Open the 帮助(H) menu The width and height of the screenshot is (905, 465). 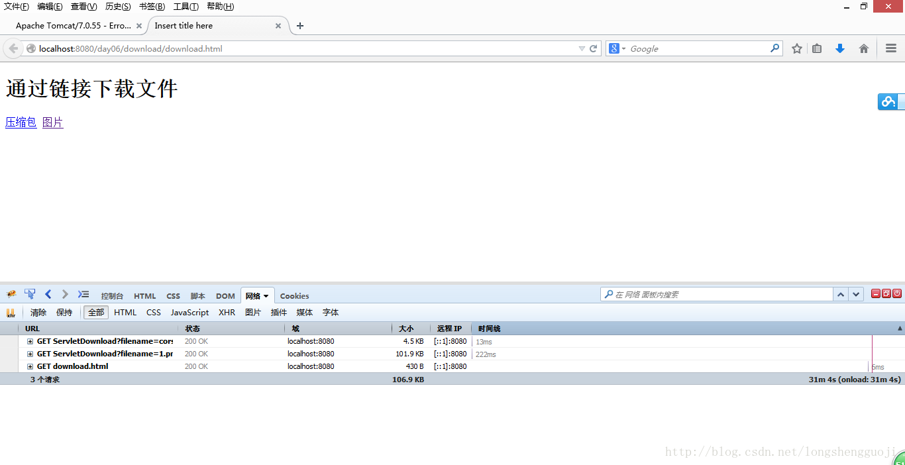(221, 7)
